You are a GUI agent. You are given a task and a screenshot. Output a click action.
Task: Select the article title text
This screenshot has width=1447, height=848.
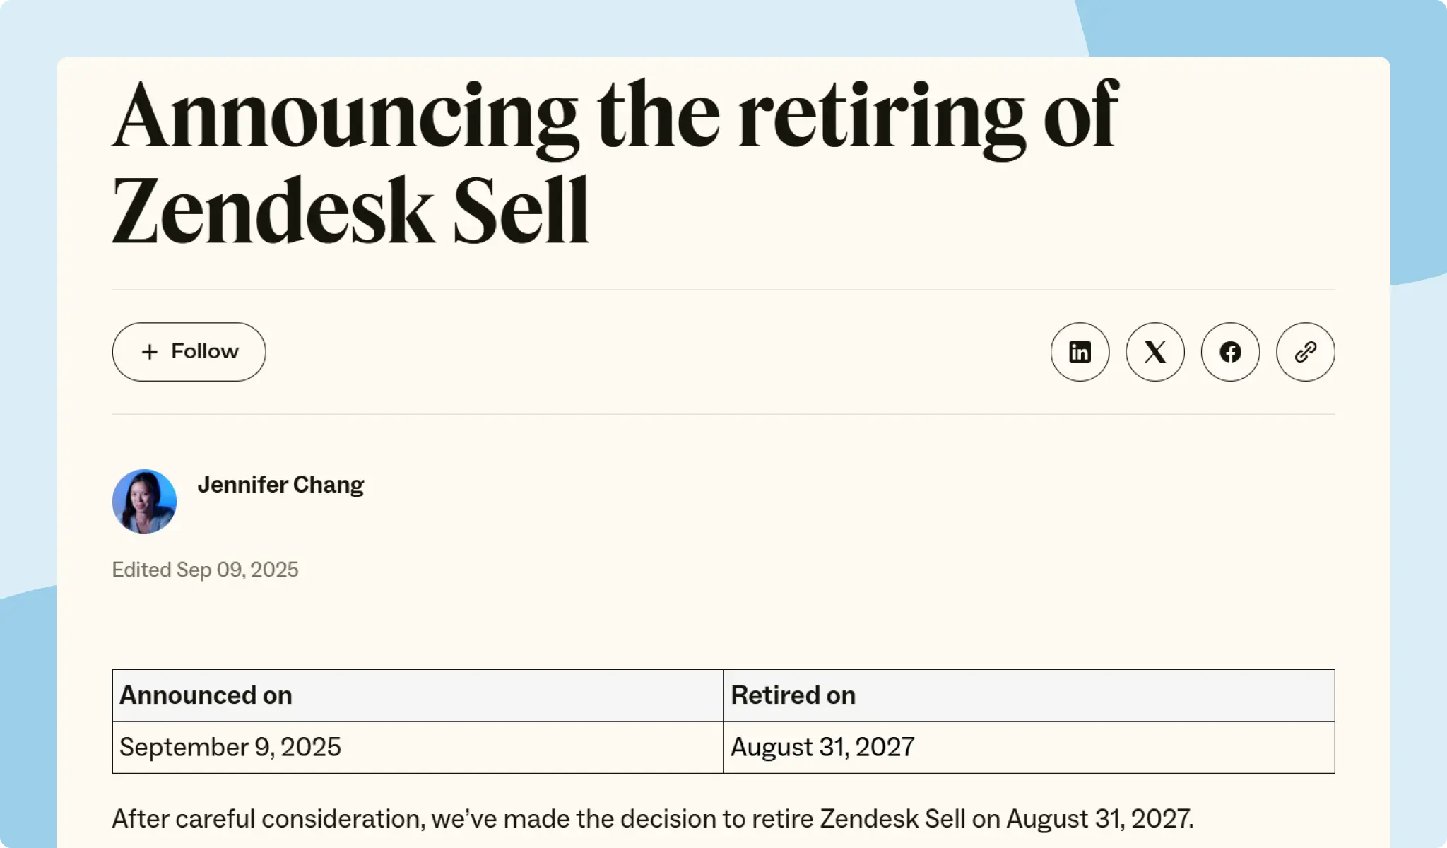[615, 163]
